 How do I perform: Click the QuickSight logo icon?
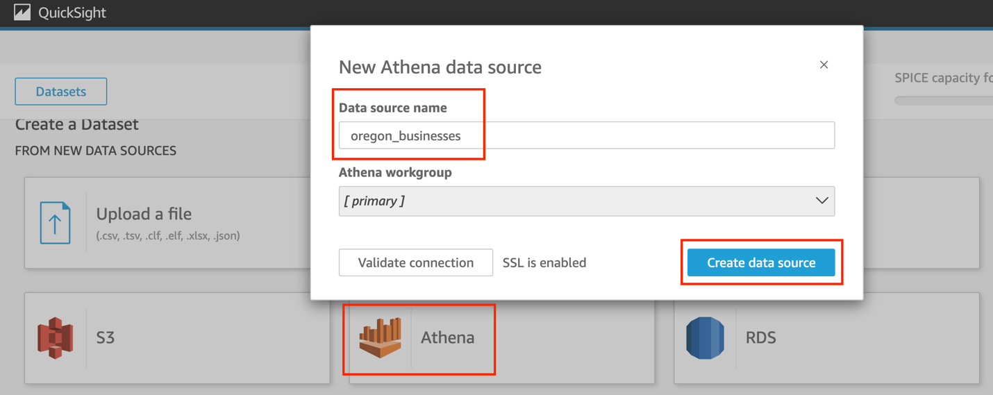22,12
